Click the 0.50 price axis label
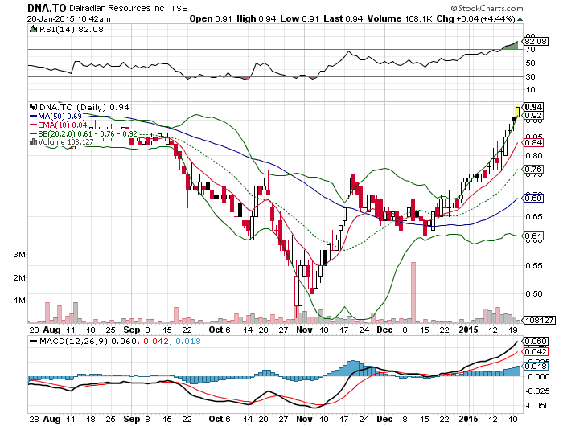This screenshot has width=563, height=426. coord(533,293)
